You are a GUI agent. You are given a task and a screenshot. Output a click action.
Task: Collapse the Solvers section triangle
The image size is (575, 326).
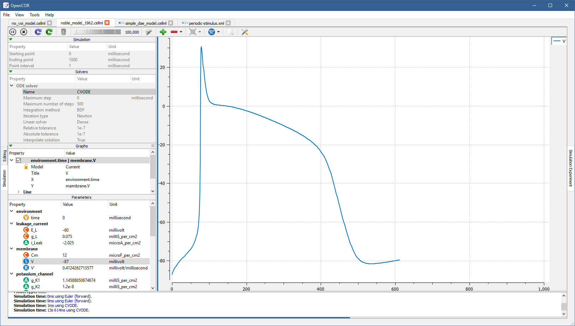(x=11, y=72)
